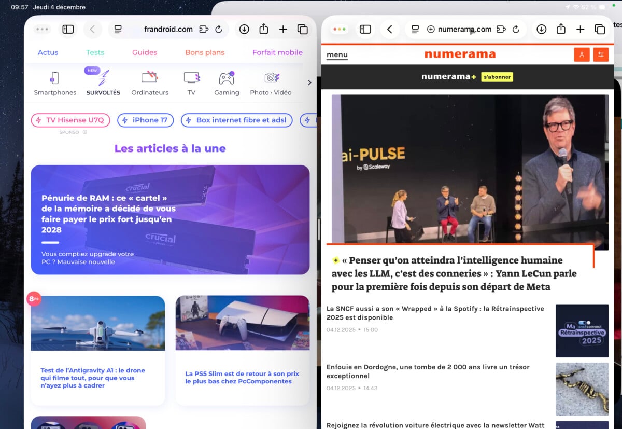Toggle sidebar in the numerama Safari window
The width and height of the screenshot is (622, 429).
(365, 30)
